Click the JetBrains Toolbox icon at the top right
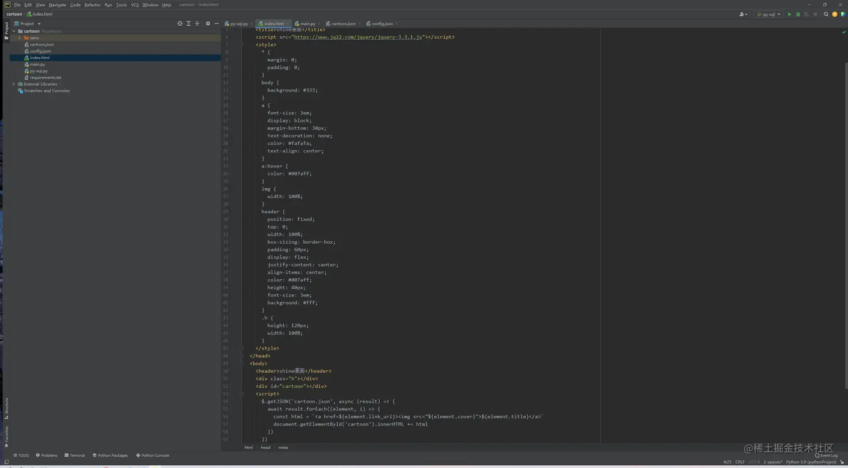The image size is (848, 468). [842, 15]
